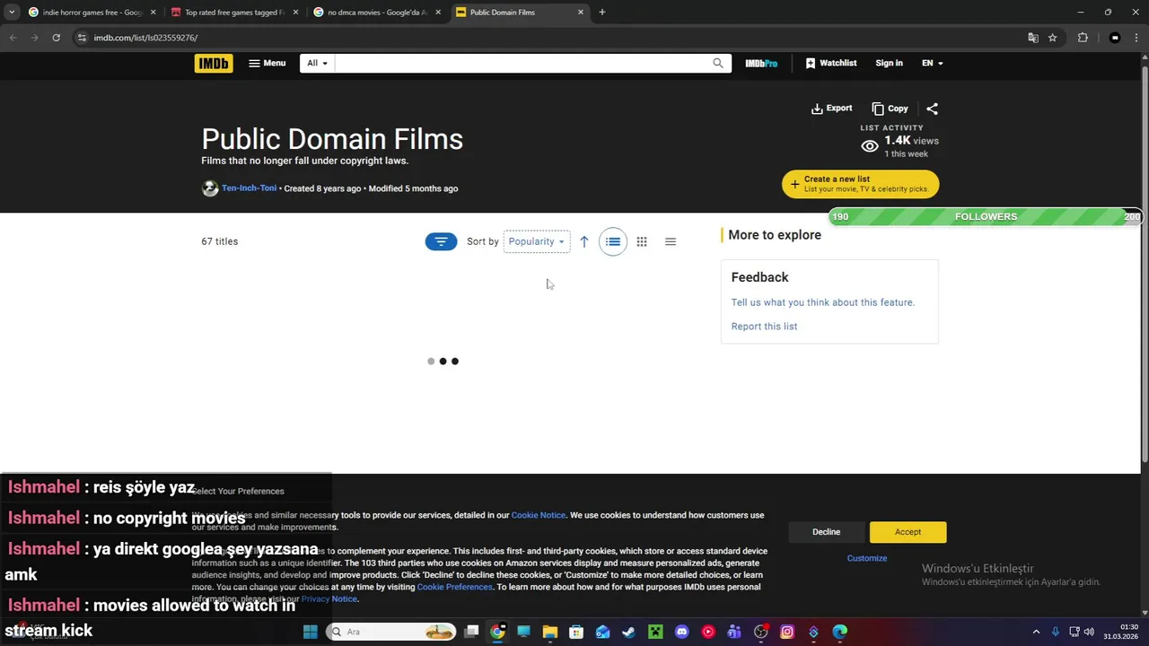
Task: Open Minecraft from taskbar
Action: [x=655, y=632]
